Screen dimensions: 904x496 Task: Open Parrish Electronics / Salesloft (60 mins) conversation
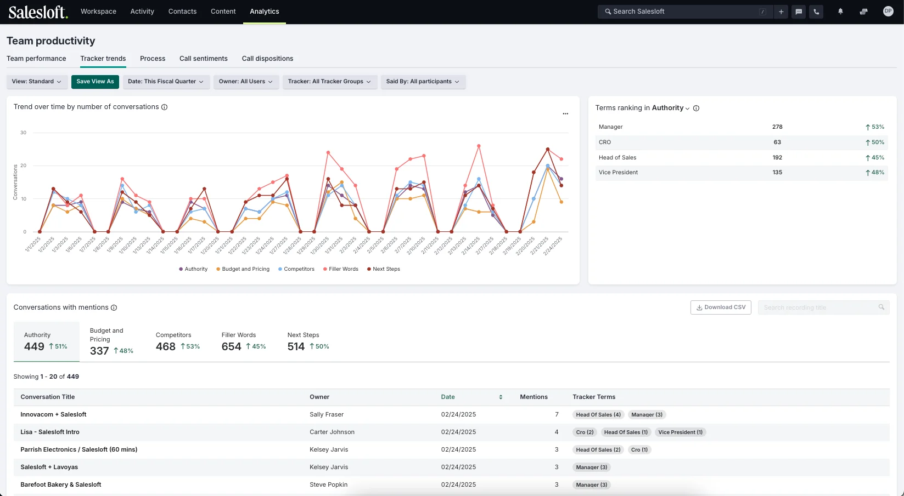pyautogui.click(x=79, y=450)
